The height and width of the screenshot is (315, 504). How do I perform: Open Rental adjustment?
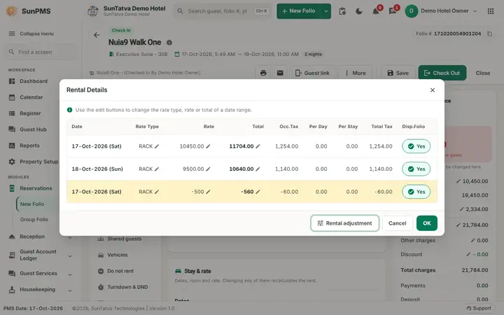pyautogui.click(x=344, y=223)
